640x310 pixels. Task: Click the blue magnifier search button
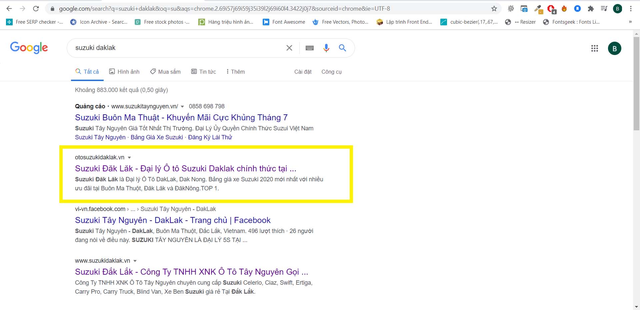pyautogui.click(x=342, y=48)
